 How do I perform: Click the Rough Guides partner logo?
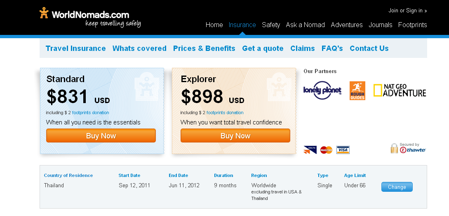click(x=357, y=91)
